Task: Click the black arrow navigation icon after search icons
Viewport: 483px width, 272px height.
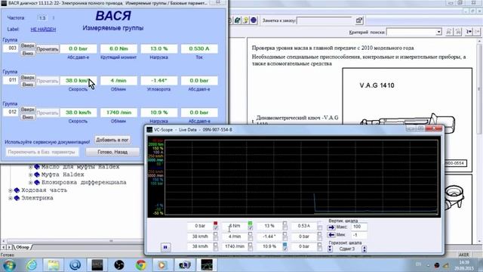Action: point(469,32)
